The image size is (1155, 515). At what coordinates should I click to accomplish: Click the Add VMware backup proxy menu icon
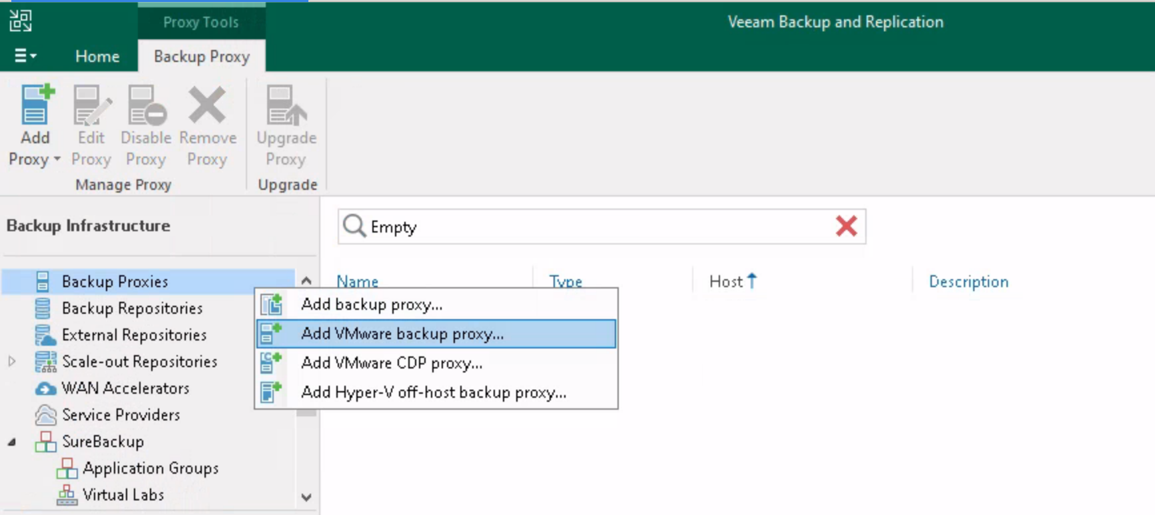coord(271,334)
